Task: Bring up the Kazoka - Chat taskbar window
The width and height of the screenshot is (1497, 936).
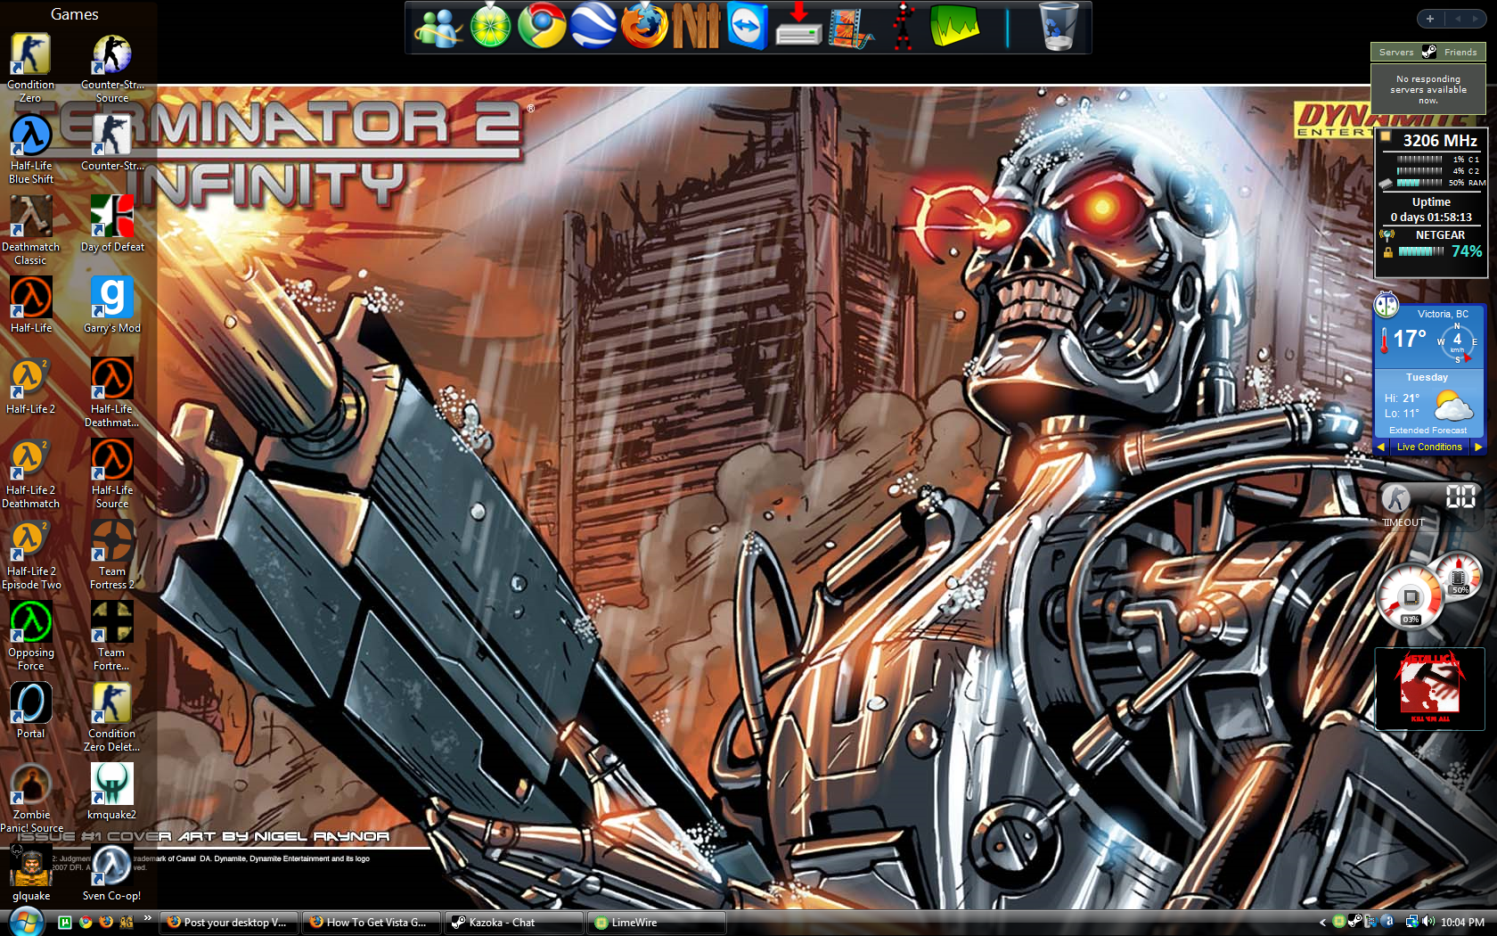Action: pyautogui.click(x=513, y=922)
